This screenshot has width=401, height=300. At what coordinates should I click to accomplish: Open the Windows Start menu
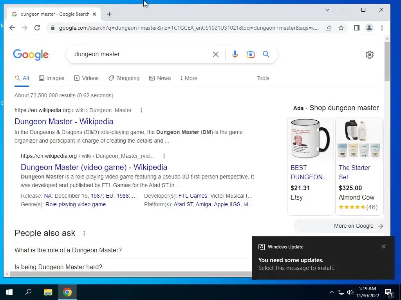coord(9,292)
